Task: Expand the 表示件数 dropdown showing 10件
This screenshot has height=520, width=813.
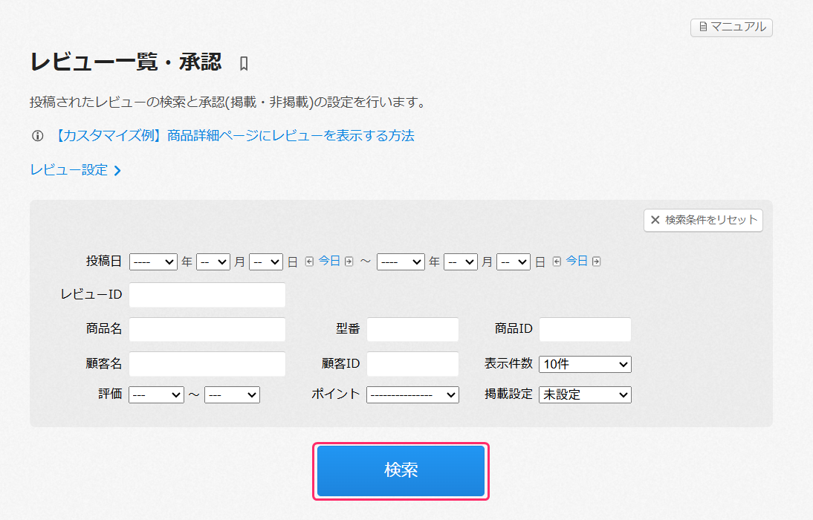Action: pyautogui.click(x=585, y=364)
